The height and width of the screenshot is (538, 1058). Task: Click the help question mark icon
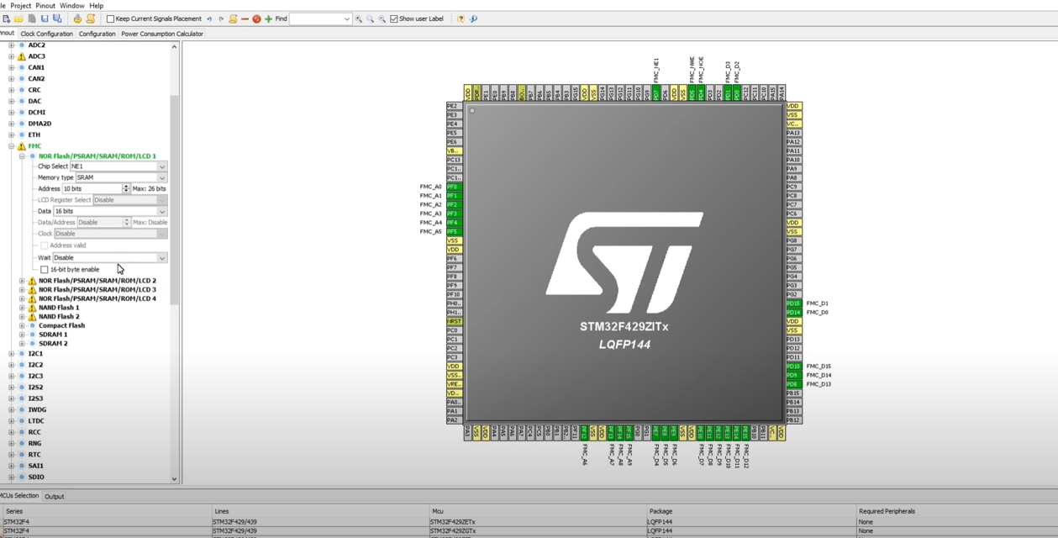(x=461, y=18)
